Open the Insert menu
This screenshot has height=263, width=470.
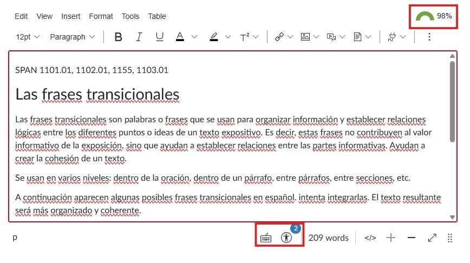click(x=71, y=16)
